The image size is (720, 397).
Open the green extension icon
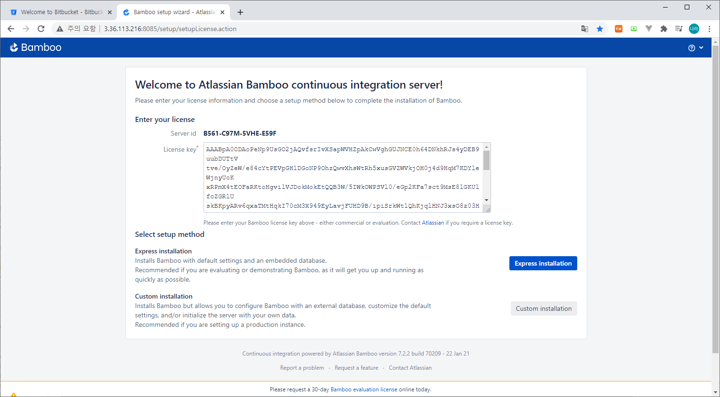click(634, 29)
